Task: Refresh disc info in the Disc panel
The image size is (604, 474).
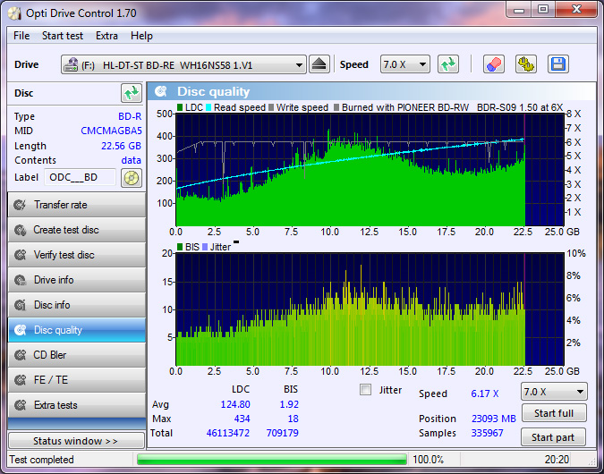Action: pyautogui.click(x=132, y=93)
